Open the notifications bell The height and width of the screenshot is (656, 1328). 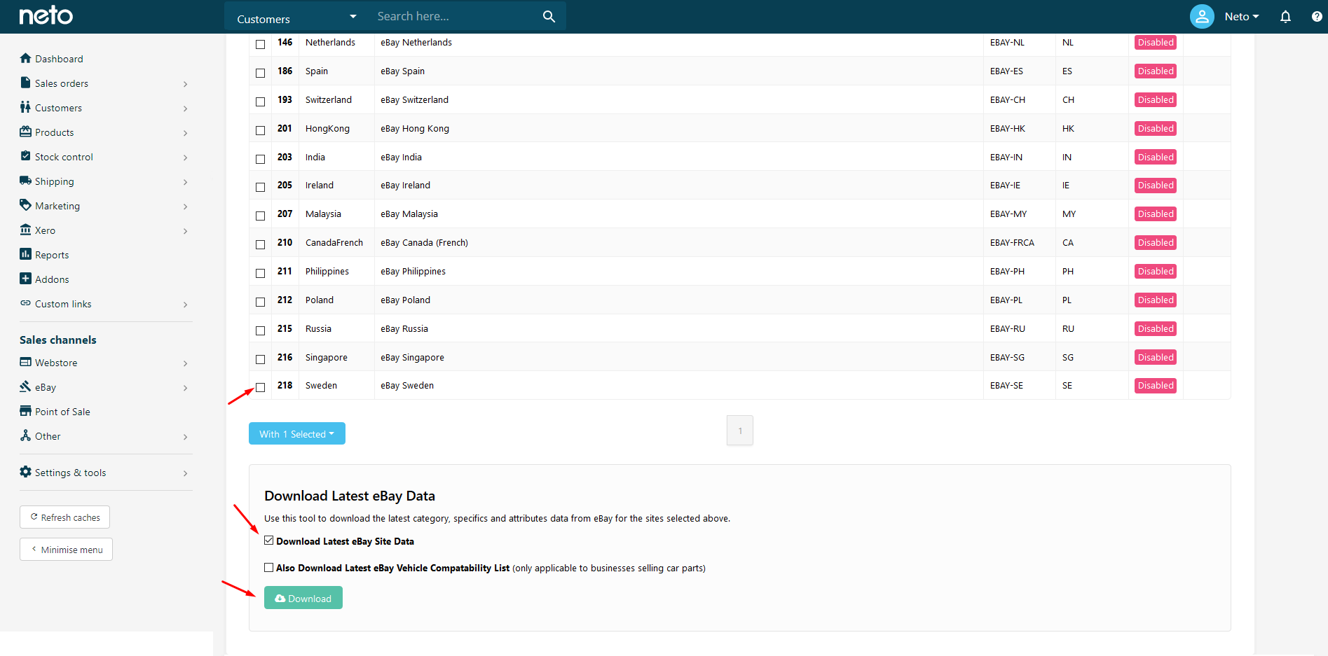click(x=1285, y=16)
